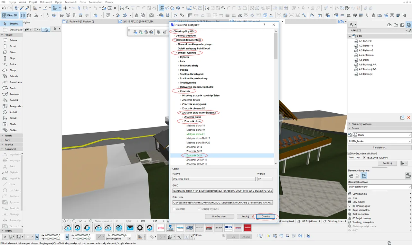Screen dimensions: 412x245
Task: Collapse the 'Element dokumentacji' node
Action: (174, 40)
